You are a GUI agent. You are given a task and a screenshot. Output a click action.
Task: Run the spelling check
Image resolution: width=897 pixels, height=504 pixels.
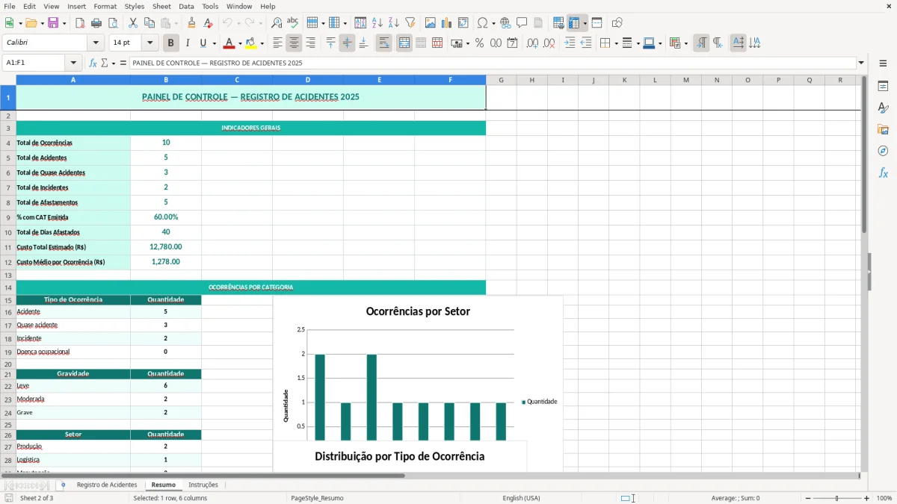(293, 23)
